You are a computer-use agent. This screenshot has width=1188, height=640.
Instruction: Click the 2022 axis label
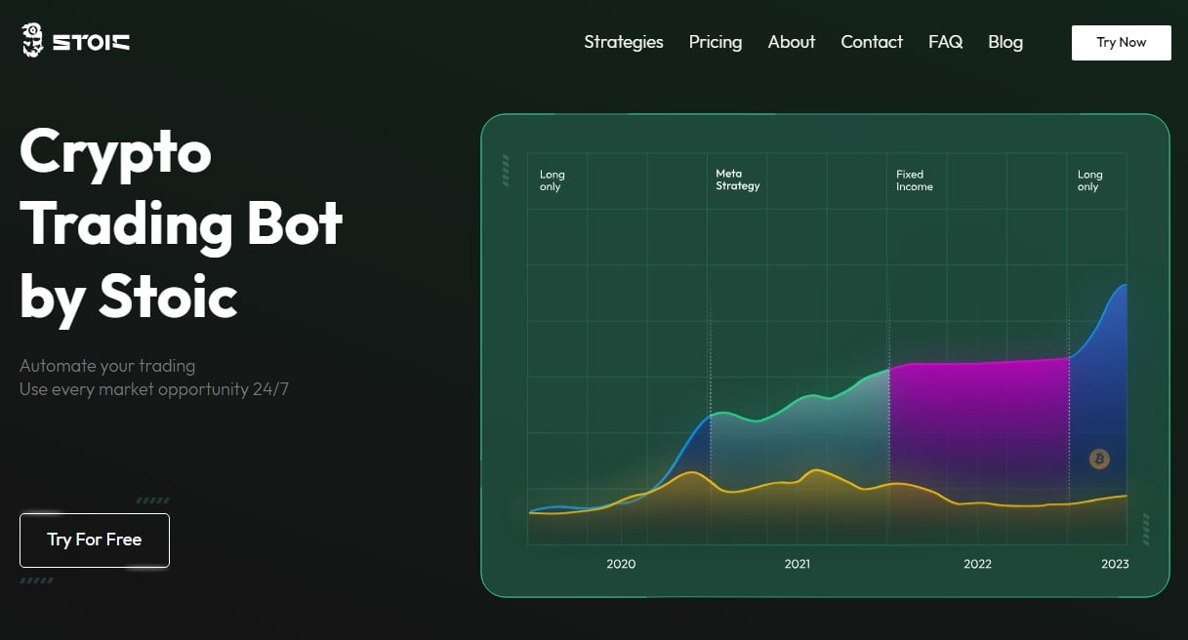point(977,564)
